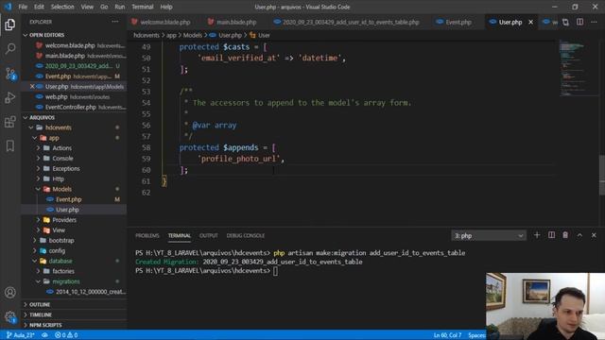Open the Run and Debug view
Screen dimensions: 605x340
coord(10,97)
